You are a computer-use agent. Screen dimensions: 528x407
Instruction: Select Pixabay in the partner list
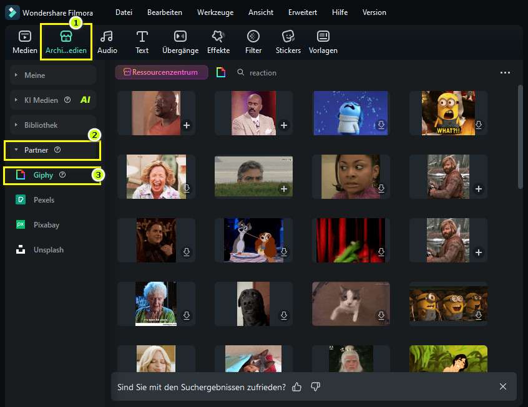coord(46,224)
